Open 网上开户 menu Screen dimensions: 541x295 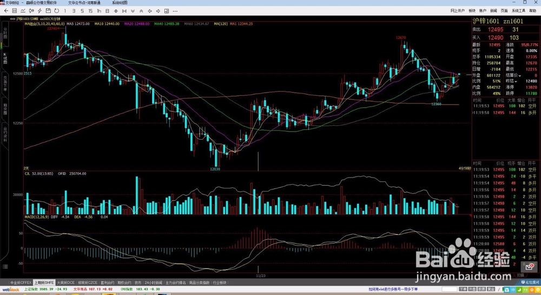458,11
